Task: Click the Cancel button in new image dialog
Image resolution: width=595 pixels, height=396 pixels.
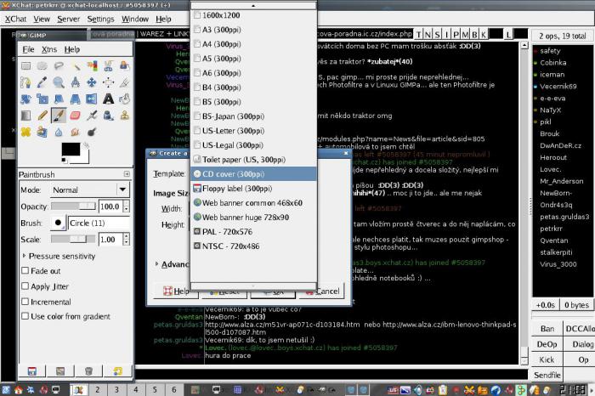Action: click(322, 291)
